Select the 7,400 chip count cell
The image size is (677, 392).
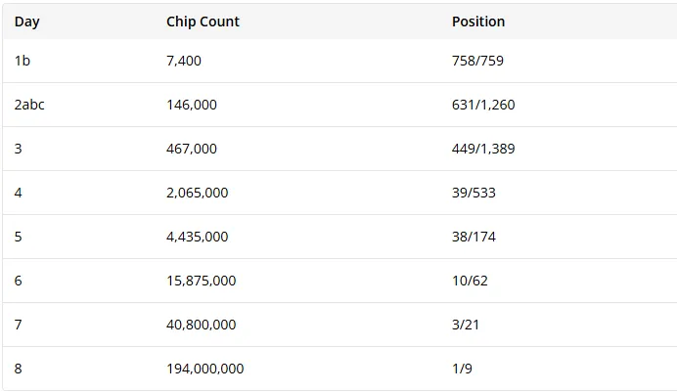click(x=184, y=61)
